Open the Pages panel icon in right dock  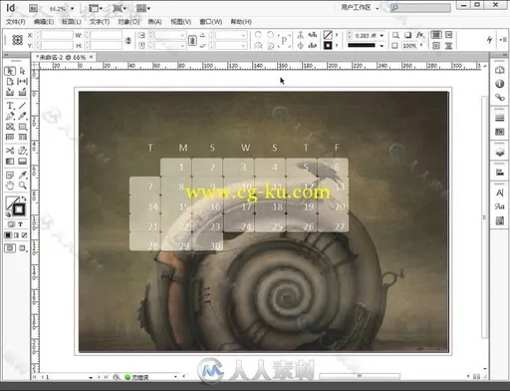[499, 70]
